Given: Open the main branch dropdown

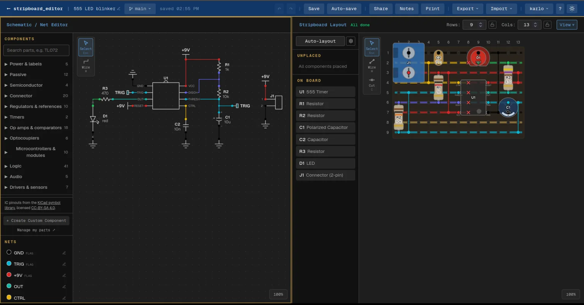Looking at the screenshot, I should coord(140,9).
